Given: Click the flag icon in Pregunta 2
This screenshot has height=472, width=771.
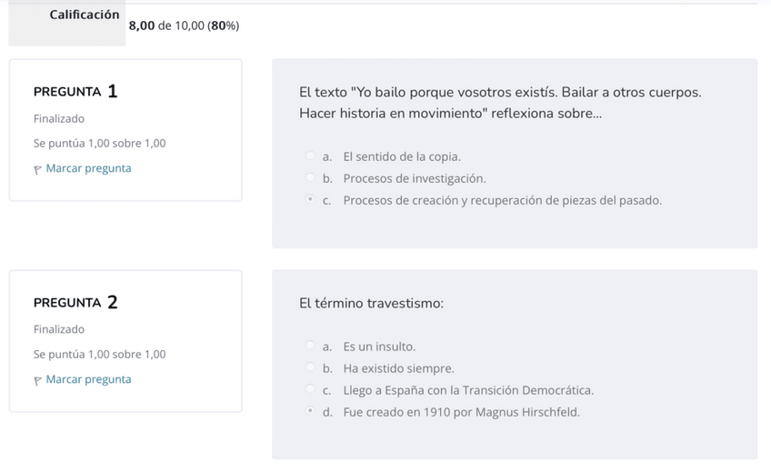Looking at the screenshot, I should point(37,380).
